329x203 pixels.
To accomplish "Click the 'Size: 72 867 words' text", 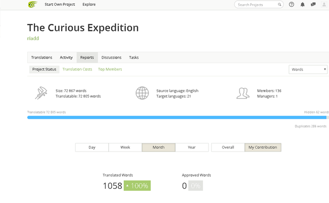I will click(71, 91).
